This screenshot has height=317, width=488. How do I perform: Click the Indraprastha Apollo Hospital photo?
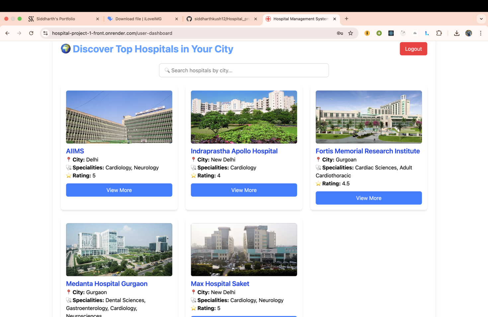click(244, 117)
